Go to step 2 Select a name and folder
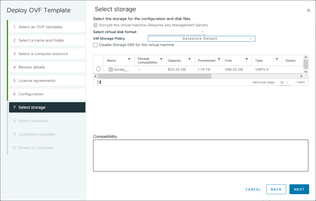Screen dimensions: 316x201 pyautogui.click(x=47, y=40)
